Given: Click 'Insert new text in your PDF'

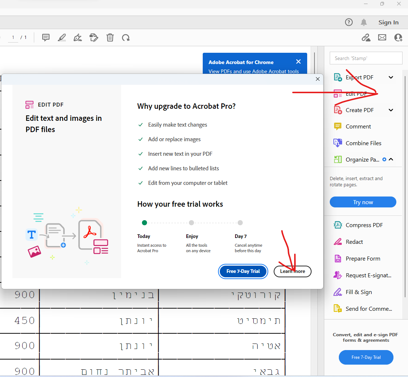Looking at the screenshot, I should tap(180, 154).
